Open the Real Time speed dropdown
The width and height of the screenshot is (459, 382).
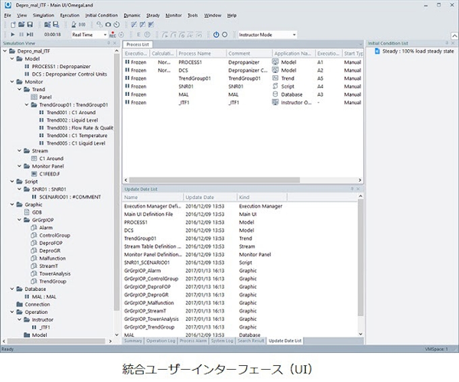tap(104, 34)
